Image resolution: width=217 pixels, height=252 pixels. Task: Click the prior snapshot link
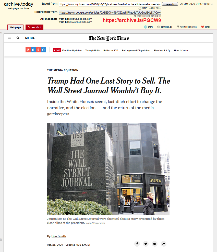[152, 8]
